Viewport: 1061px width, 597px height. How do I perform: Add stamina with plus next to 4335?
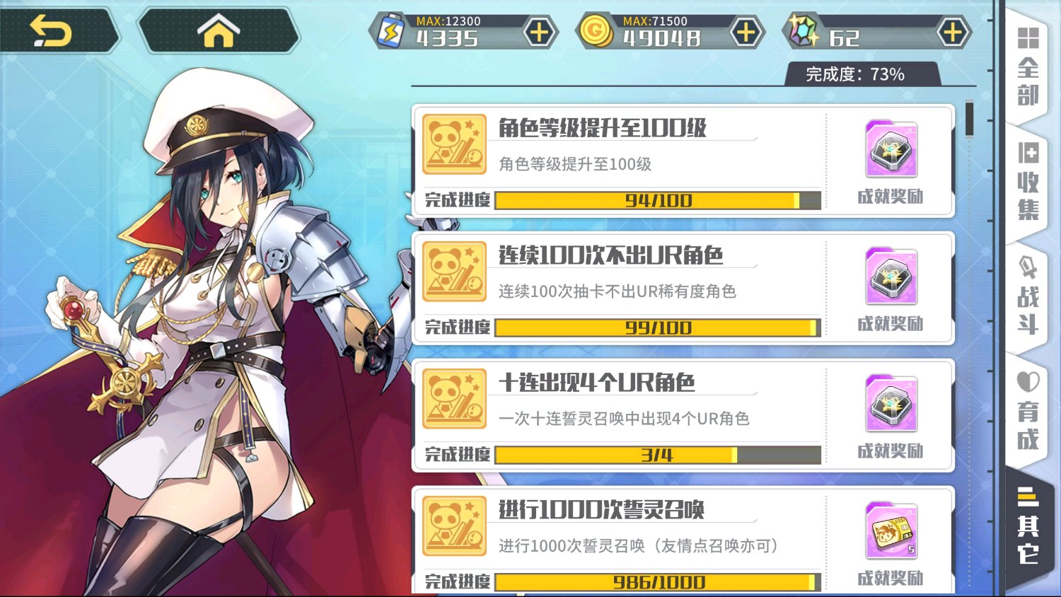pos(539,33)
